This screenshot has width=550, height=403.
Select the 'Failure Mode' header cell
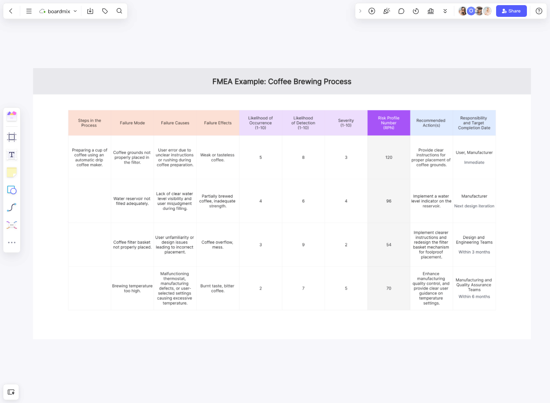132,123
